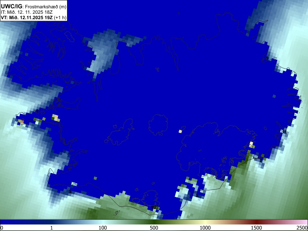
Task: Click the "VT: Mið. 12.11.2025 19Z (+1 h)" line
Action: 34,17
